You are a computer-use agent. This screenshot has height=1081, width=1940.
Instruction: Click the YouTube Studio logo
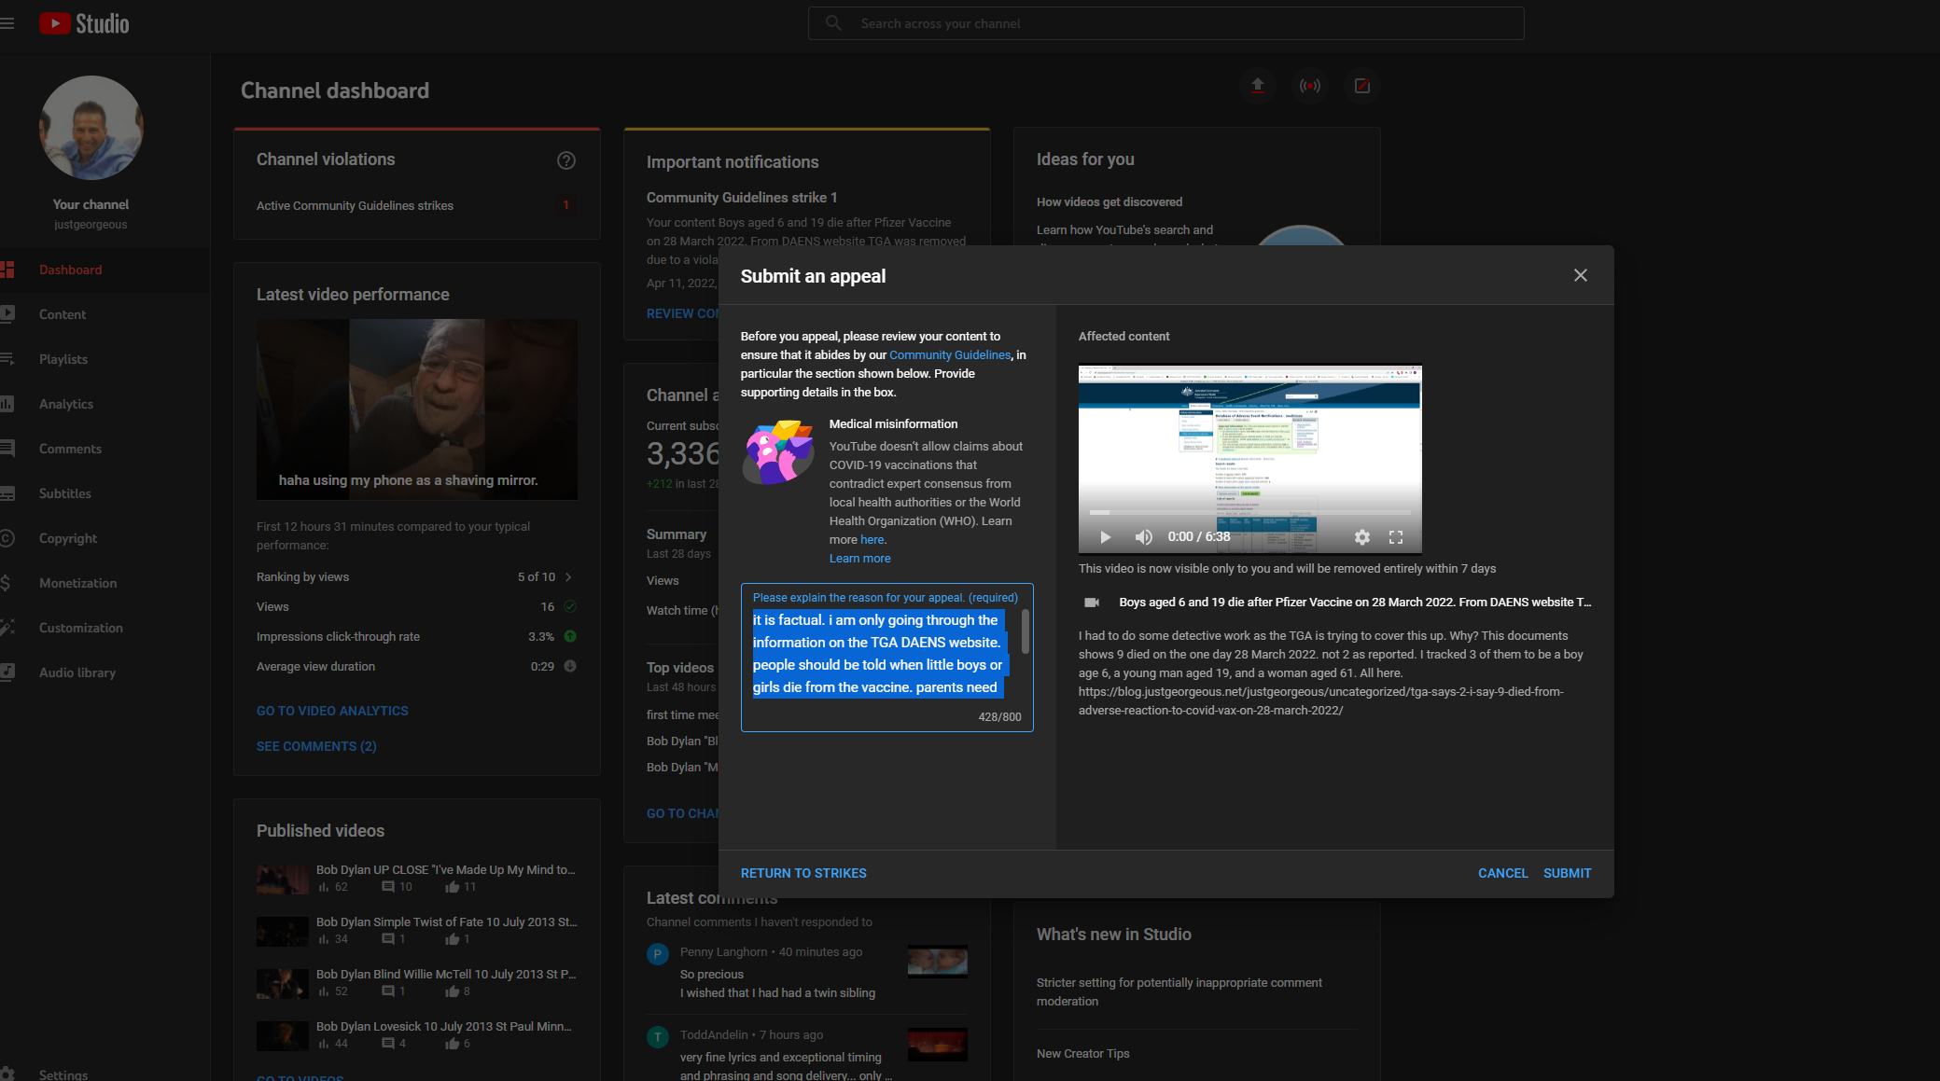(x=84, y=23)
